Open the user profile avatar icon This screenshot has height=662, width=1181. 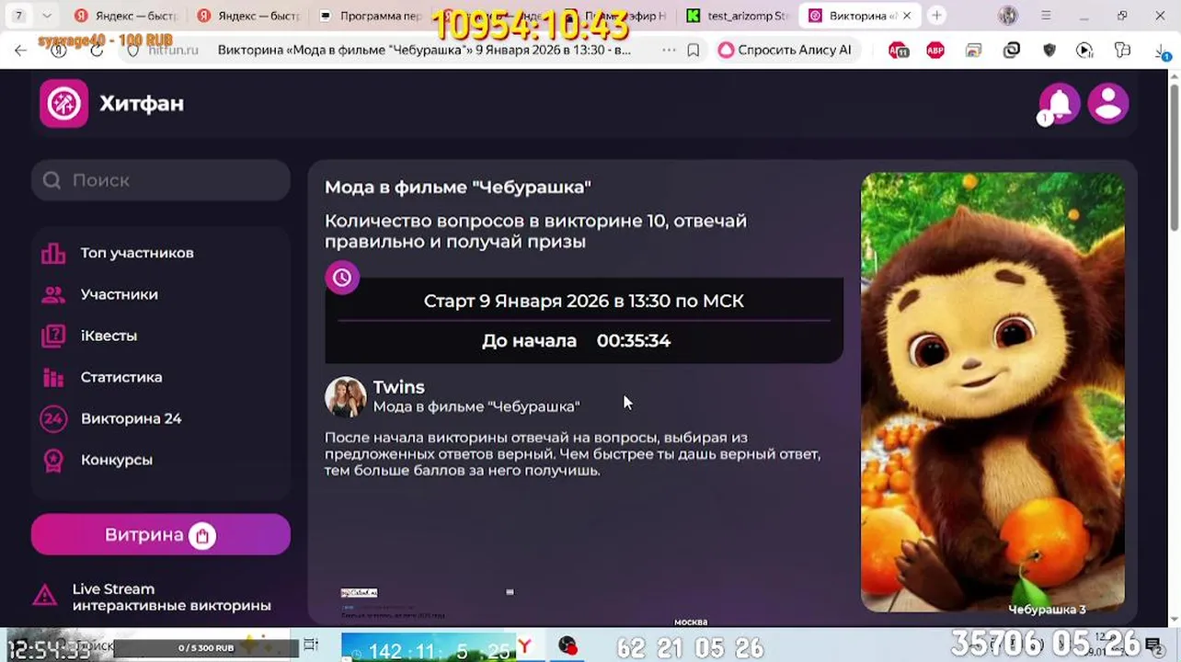[1108, 103]
